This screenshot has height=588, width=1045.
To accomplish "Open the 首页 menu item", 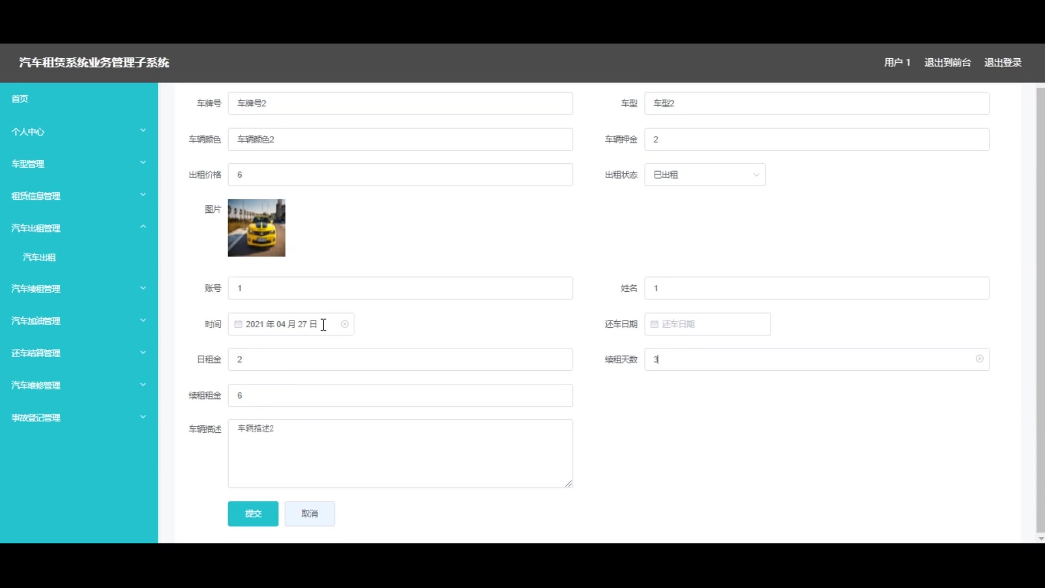I will [x=20, y=99].
